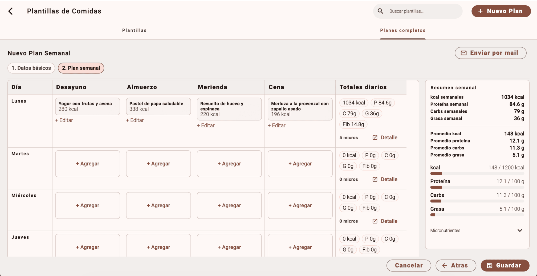The width and height of the screenshot is (537, 276).
Task: Send plan with Enviar por mail
Action: click(490, 53)
